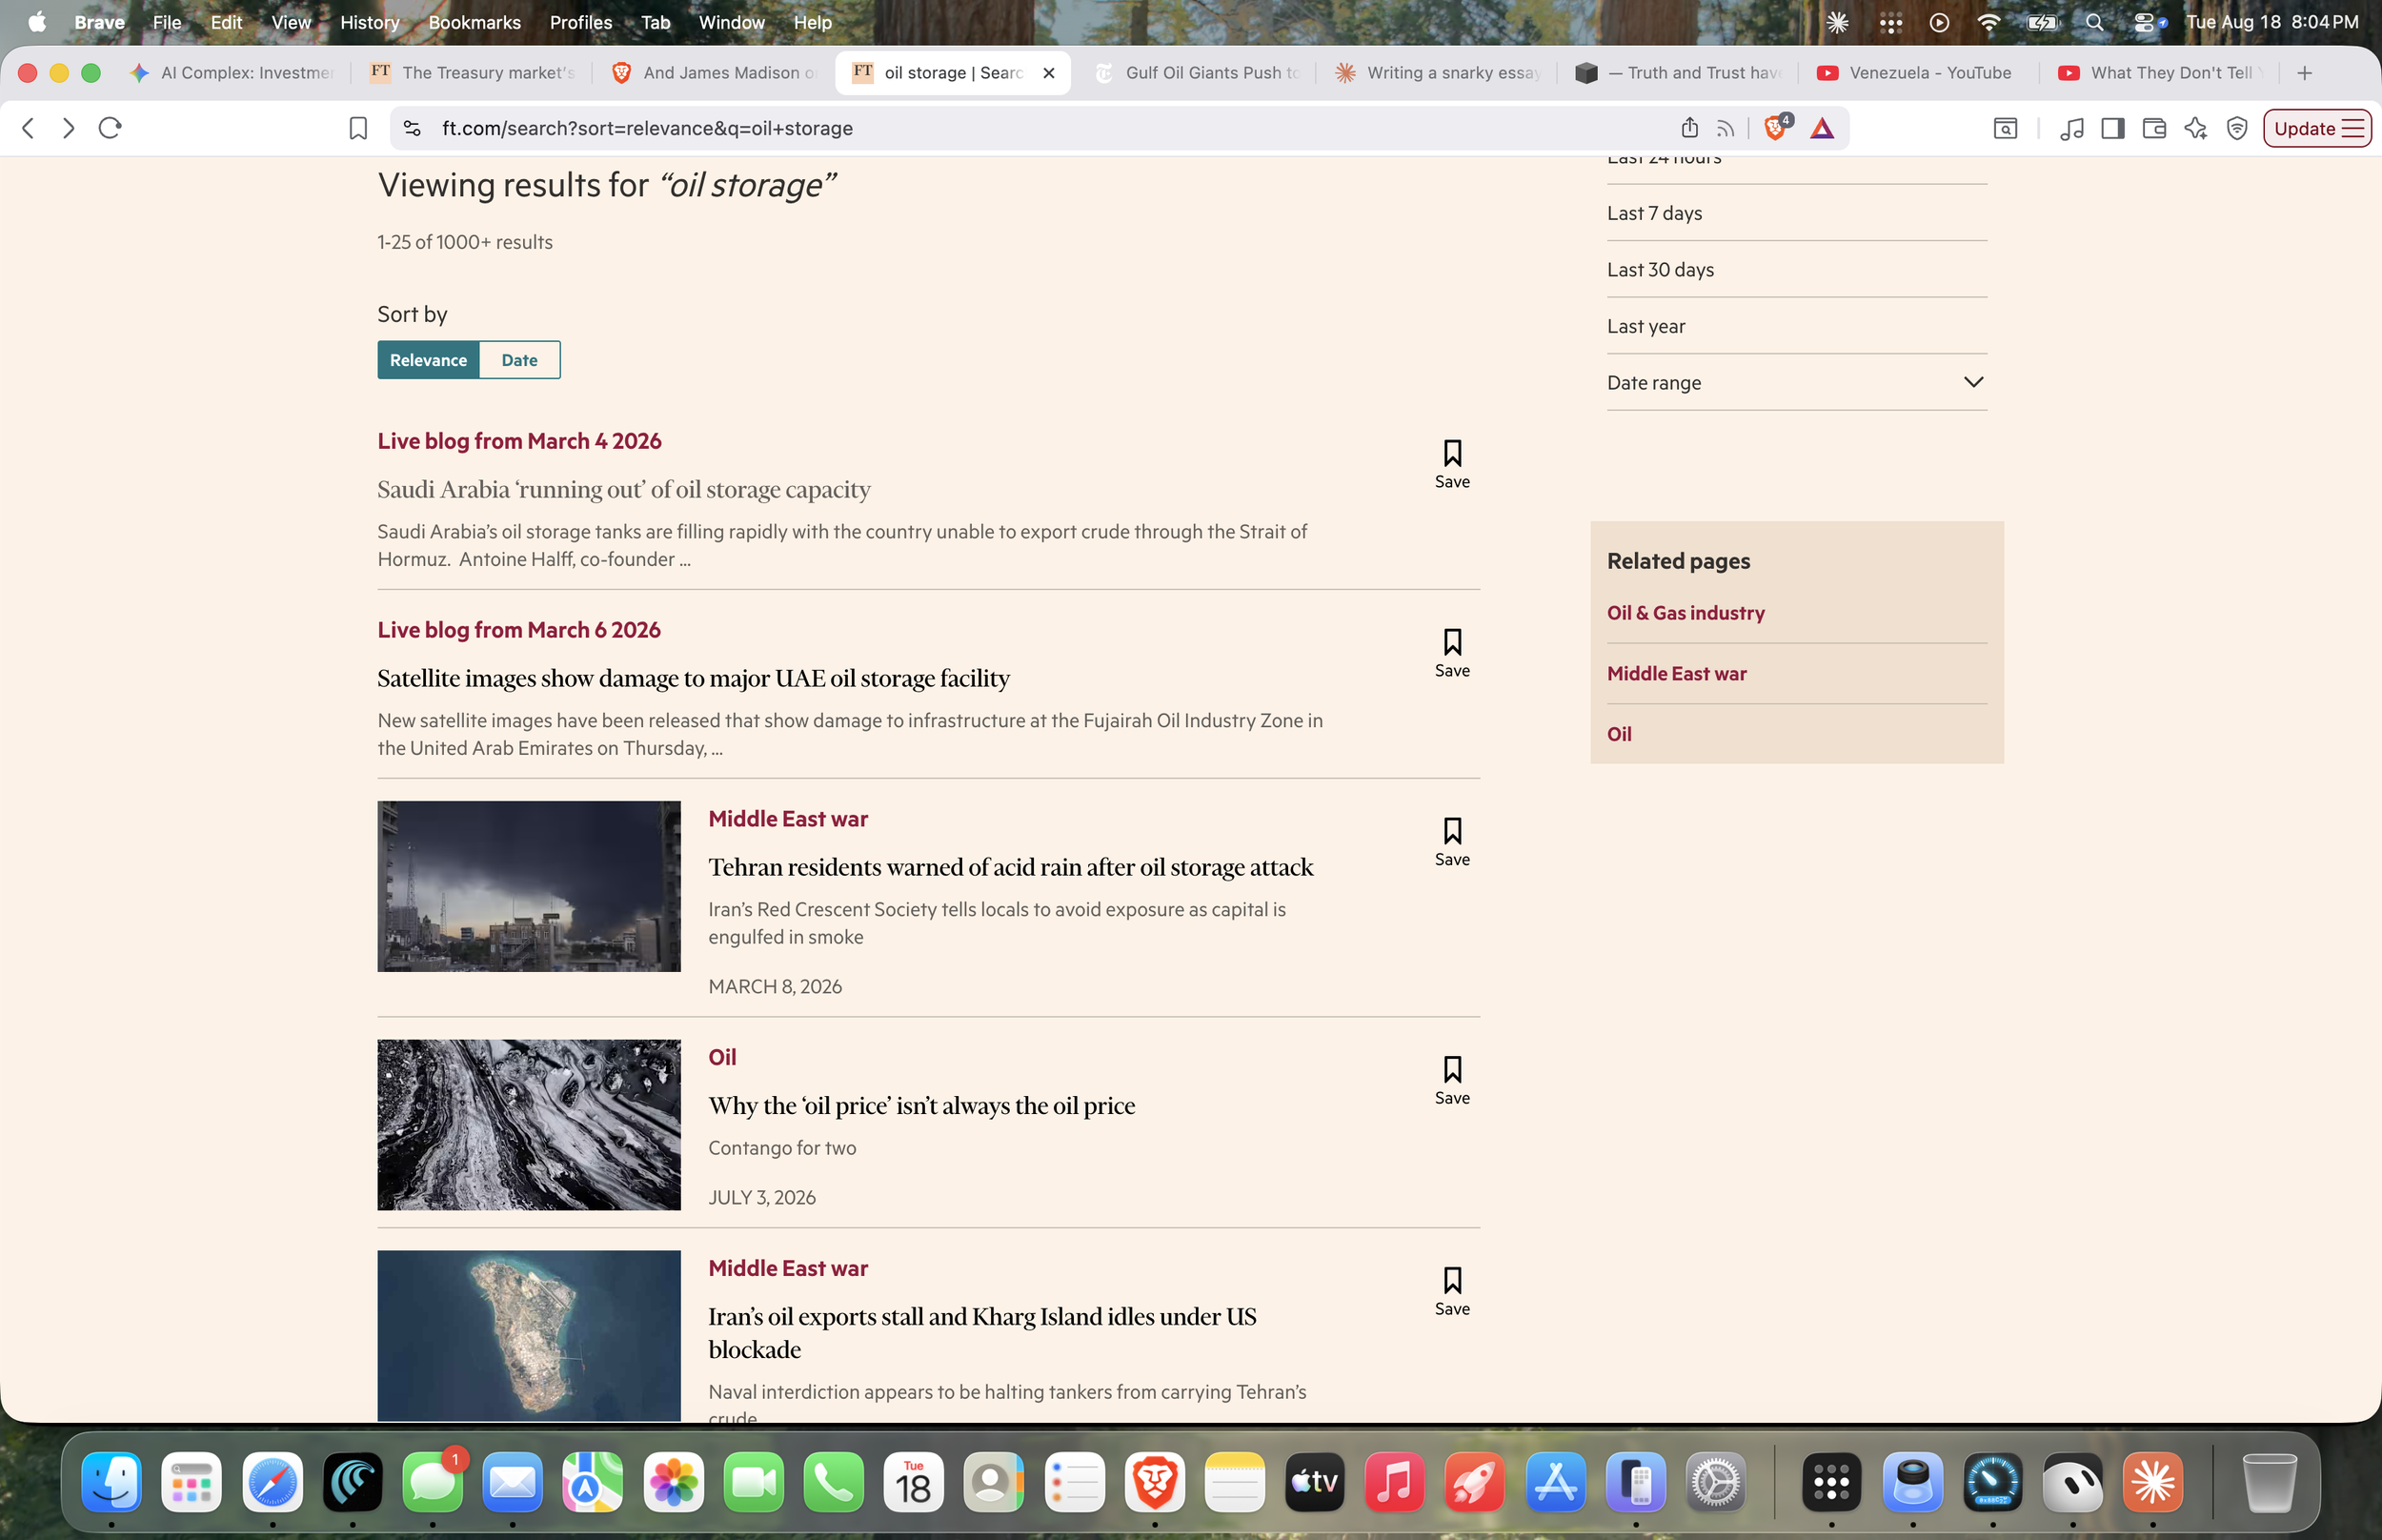2382x1540 pixels.
Task: Go back with the browser back arrow
Action: tap(28, 128)
